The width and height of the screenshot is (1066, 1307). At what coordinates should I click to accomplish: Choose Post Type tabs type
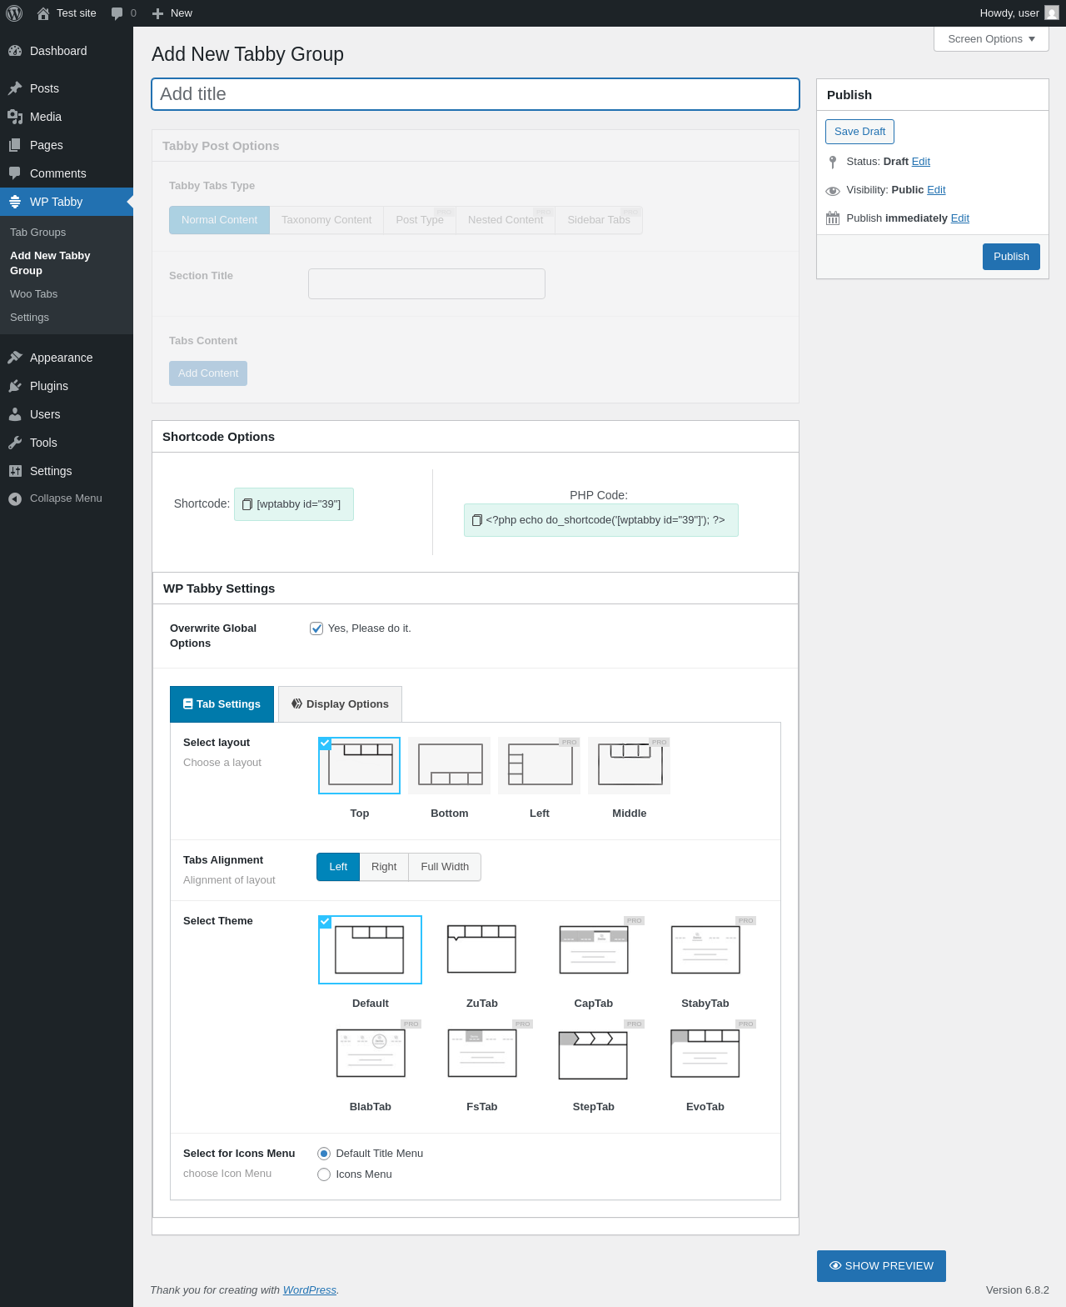(x=420, y=220)
